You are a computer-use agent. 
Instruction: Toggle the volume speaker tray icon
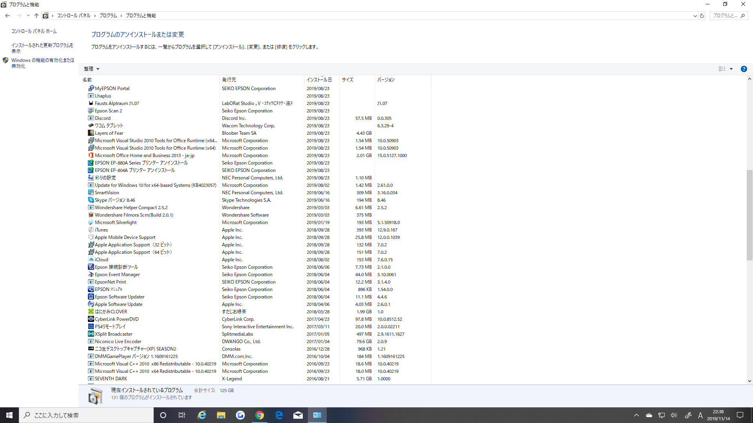coord(674,415)
